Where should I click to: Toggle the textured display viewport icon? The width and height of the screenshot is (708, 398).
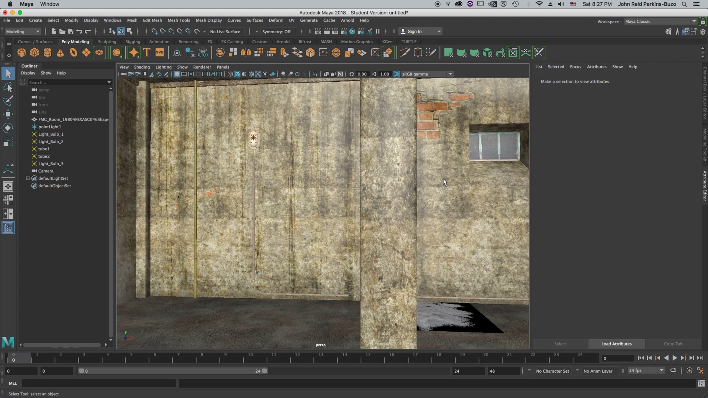tap(258, 74)
